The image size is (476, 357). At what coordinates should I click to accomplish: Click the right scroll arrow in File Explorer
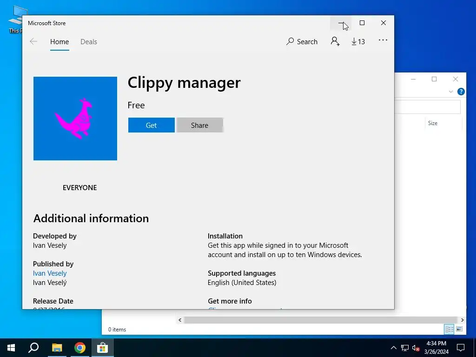[462, 320]
